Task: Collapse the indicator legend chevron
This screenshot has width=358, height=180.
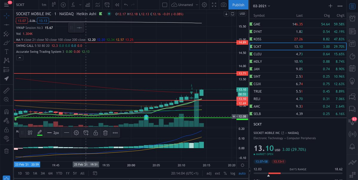Action: tap(19, 58)
